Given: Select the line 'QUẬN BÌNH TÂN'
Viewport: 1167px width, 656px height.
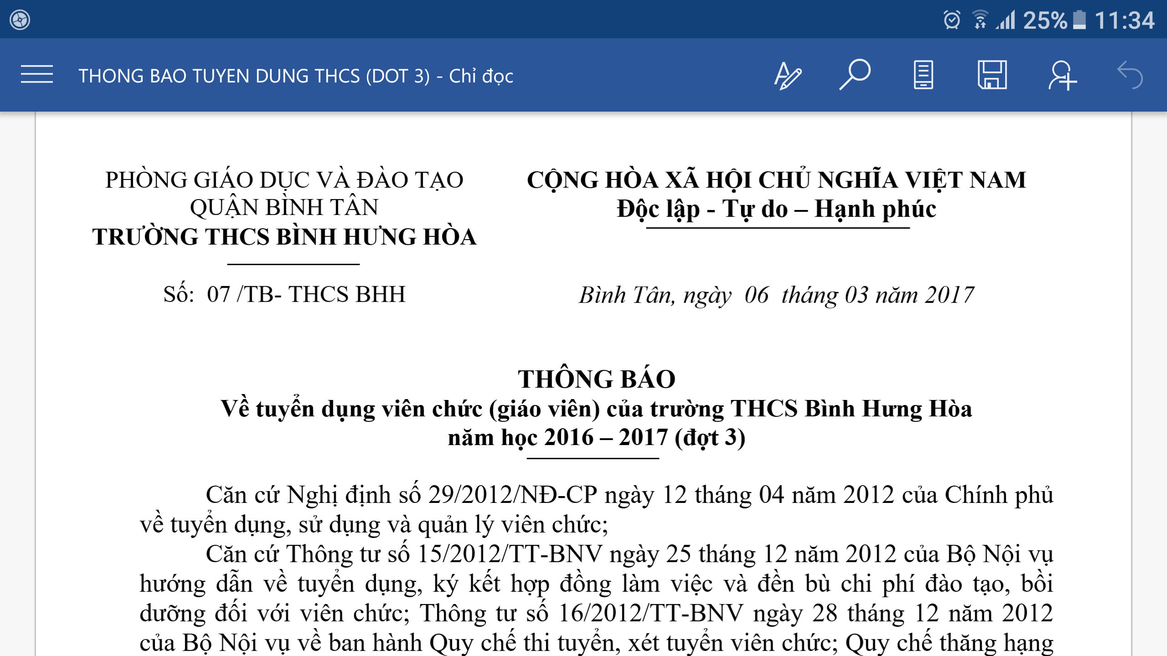Looking at the screenshot, I should (284, 207).
